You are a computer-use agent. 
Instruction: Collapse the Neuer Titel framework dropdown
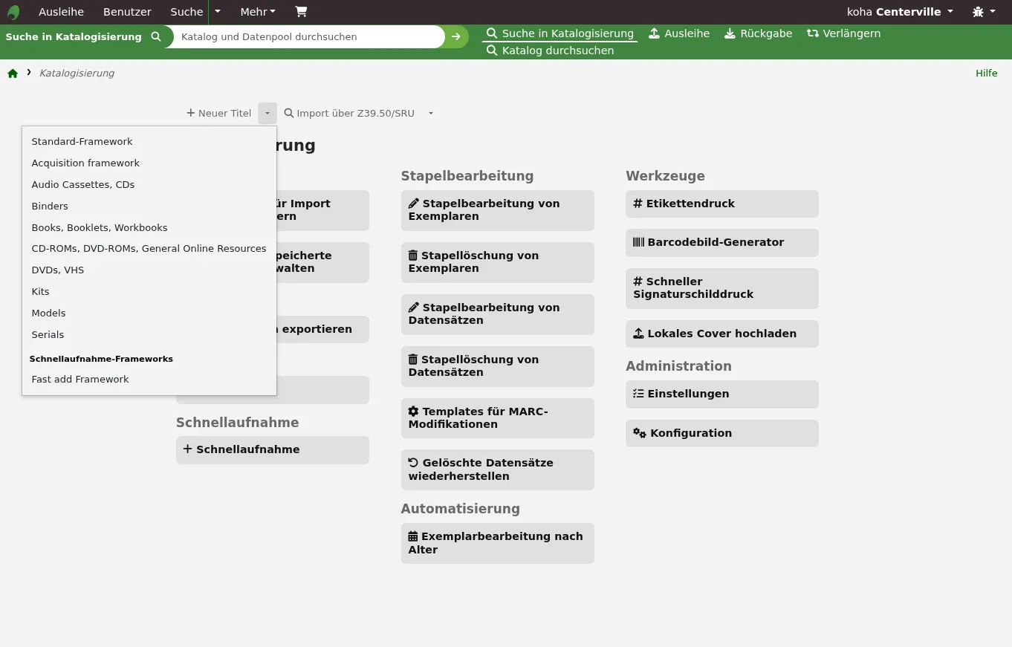(267, 114)
